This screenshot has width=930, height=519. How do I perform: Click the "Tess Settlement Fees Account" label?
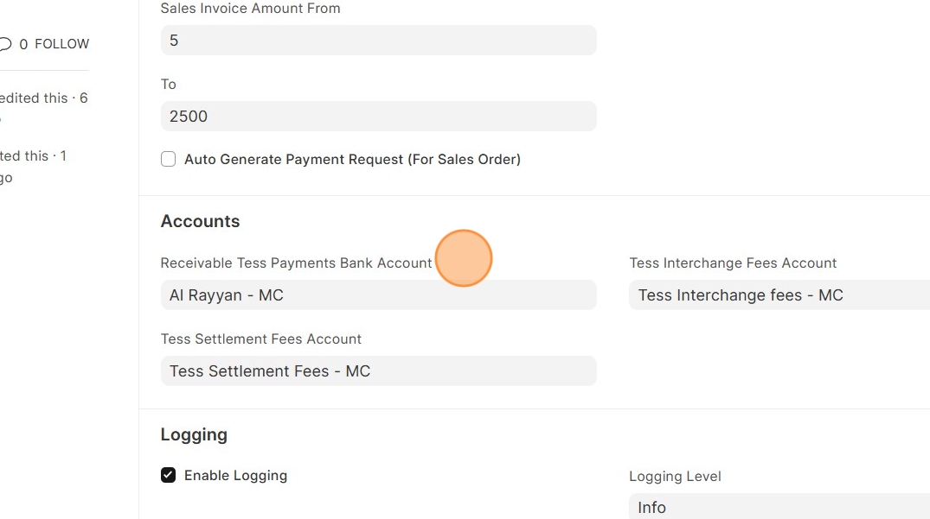[x=260, y=339]
